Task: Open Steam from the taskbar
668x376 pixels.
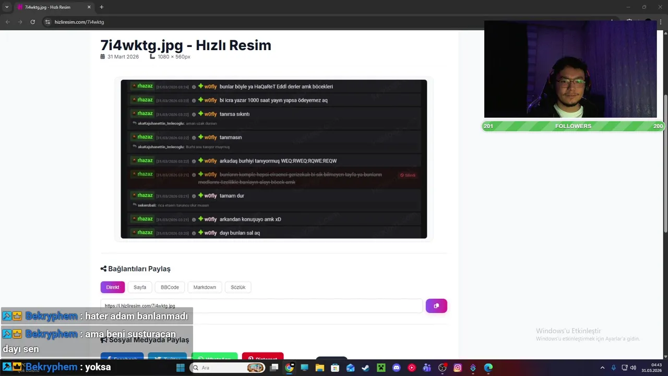Action: 365,368
